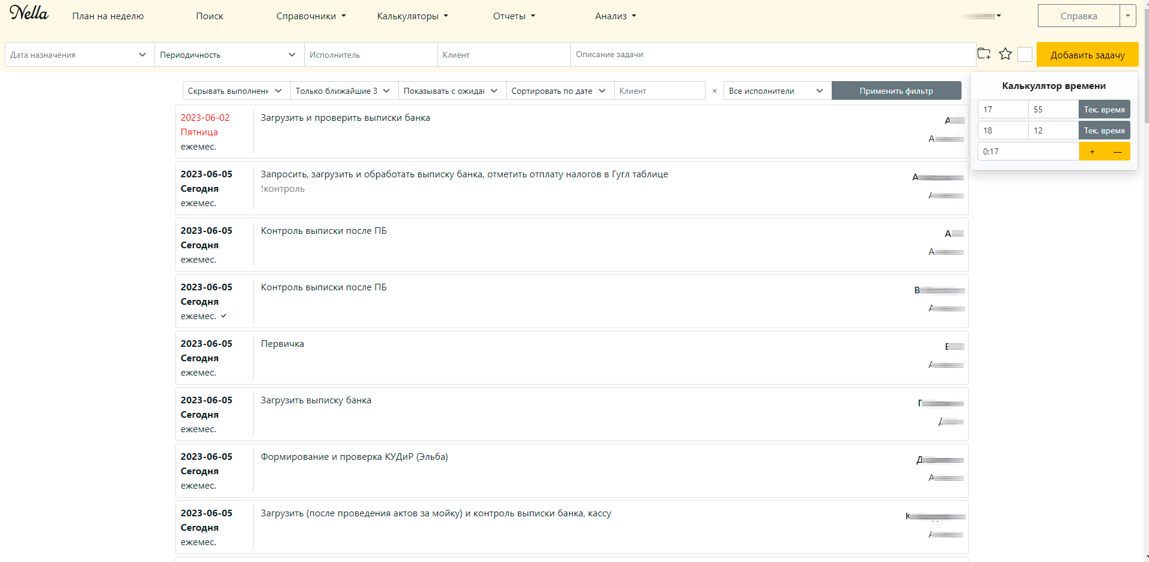Click the Добавить задачу button

coord(1087,55)
